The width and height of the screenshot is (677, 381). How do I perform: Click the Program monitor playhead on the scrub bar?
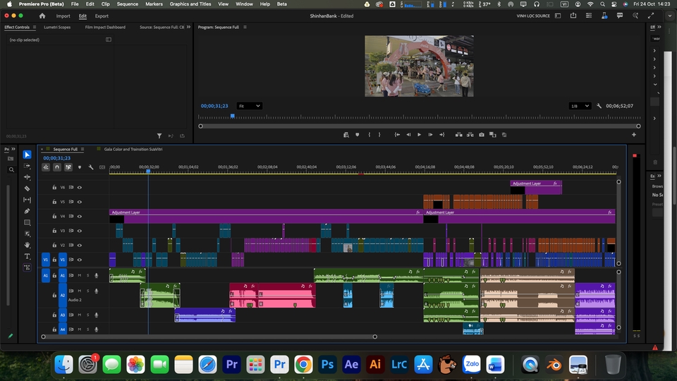(x=232, y=116)
